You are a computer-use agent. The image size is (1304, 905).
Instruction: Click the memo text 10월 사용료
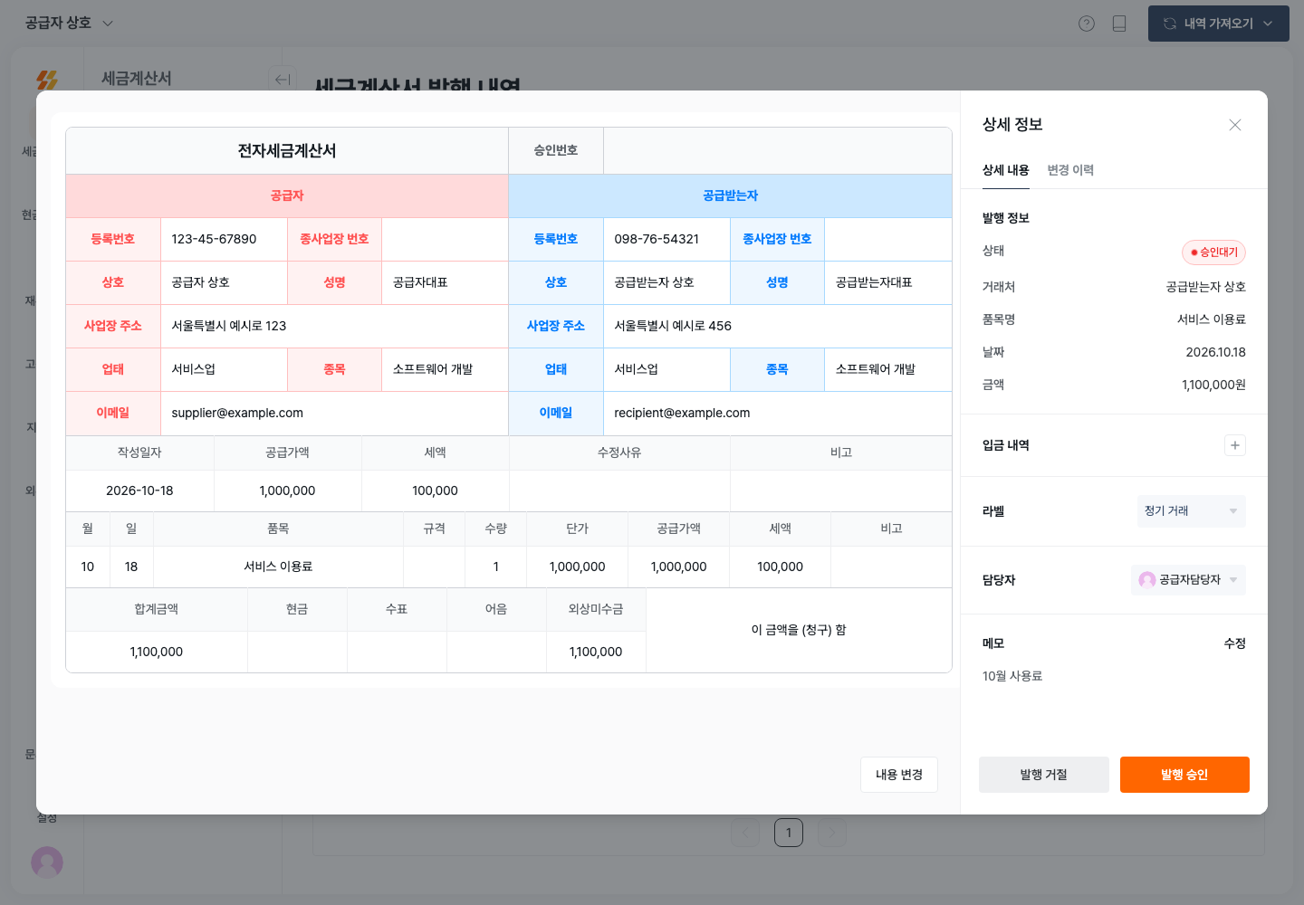1012,676
